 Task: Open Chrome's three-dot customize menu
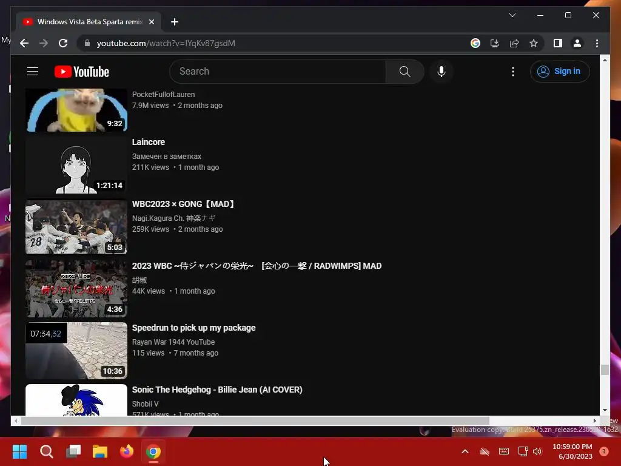click(597, 43)
